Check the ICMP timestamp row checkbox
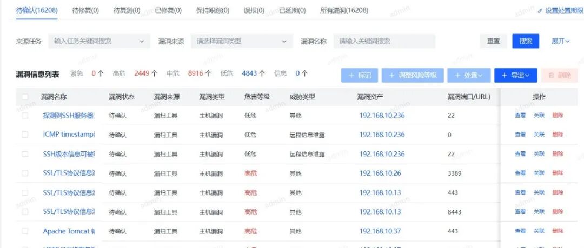The width and height of the screenshot is (584, 248). [x=25, y=135]
